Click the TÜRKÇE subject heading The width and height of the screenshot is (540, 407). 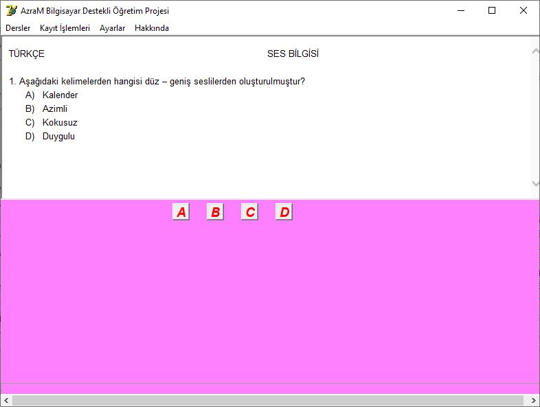click(x=27, y=54)
